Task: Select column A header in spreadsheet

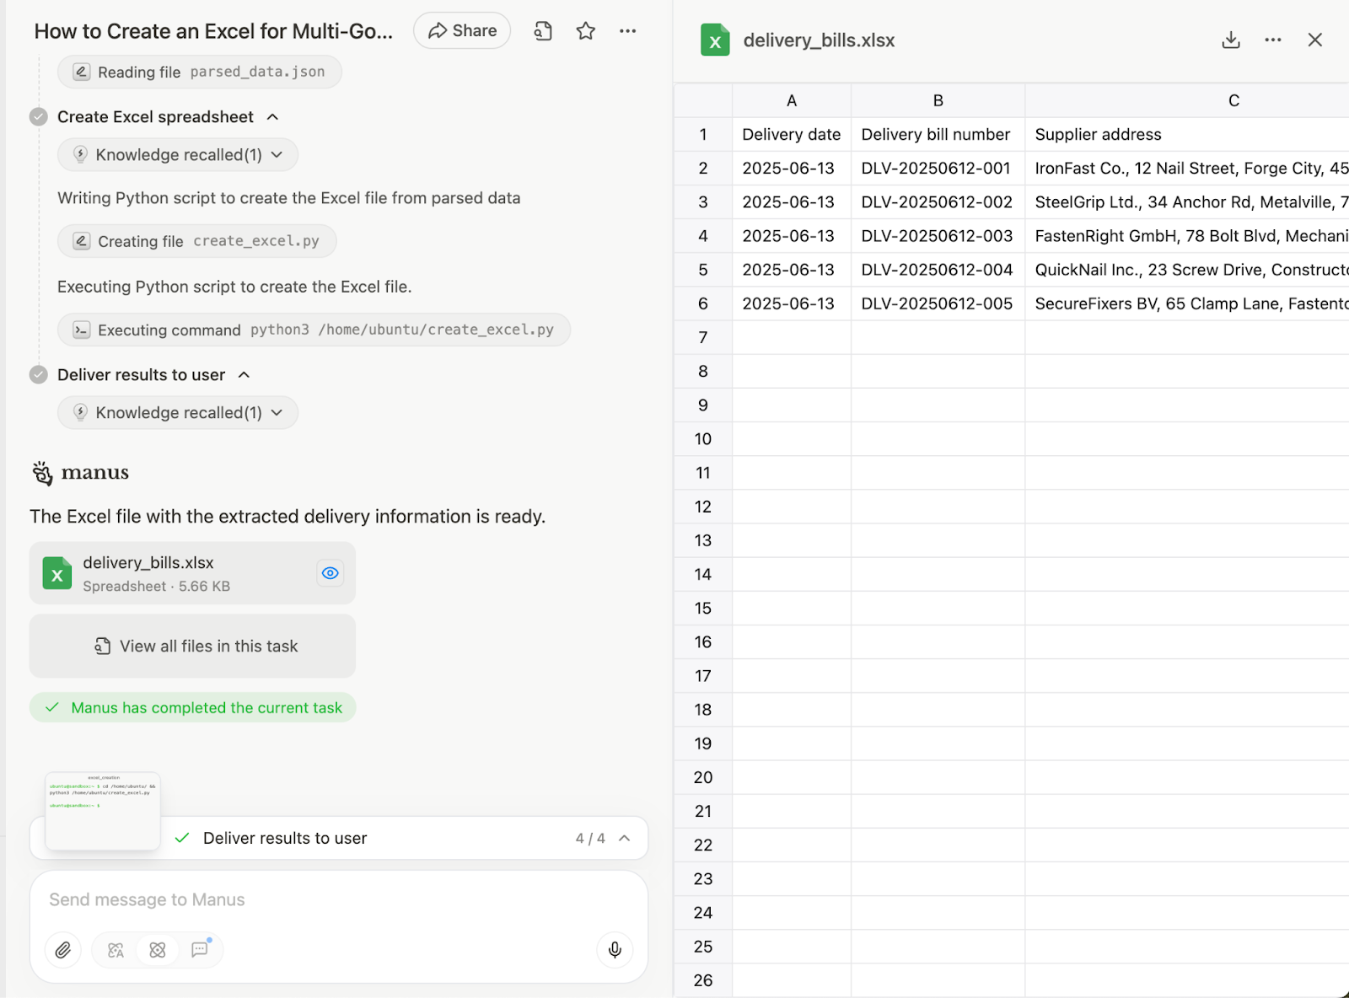Action: [792, 100]
